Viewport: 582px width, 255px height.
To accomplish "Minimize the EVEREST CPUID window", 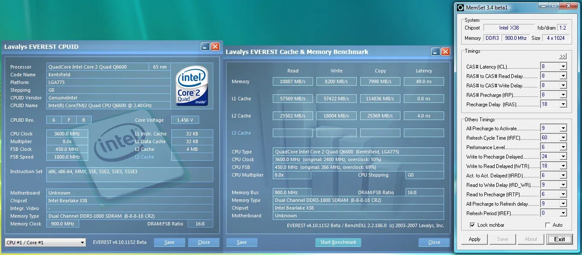I will [205, 47].
